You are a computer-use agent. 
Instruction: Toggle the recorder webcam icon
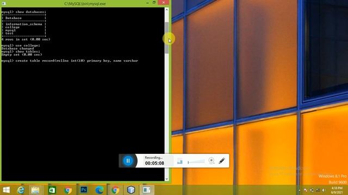(x=212, y=160)
